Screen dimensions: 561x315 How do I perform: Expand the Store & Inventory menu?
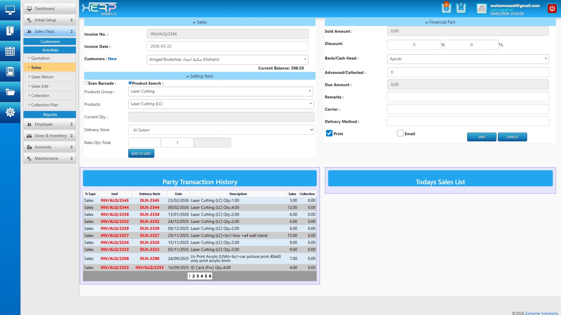[50, 136]
